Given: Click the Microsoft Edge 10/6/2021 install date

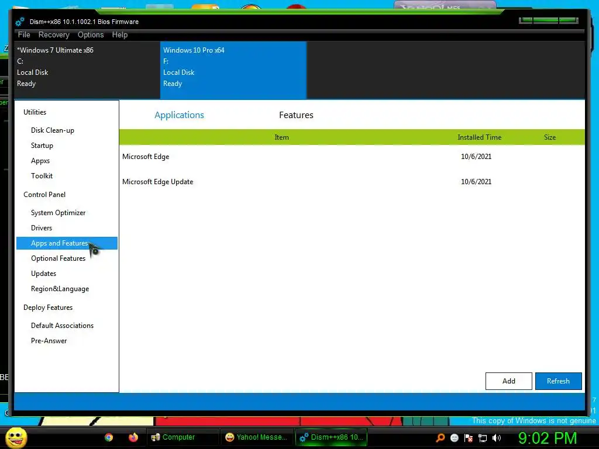Looking at the screenshot, I should tap(476, 157).
